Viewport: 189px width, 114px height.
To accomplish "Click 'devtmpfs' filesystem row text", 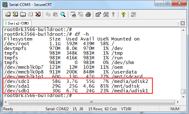I will click(x=15, y=48).
